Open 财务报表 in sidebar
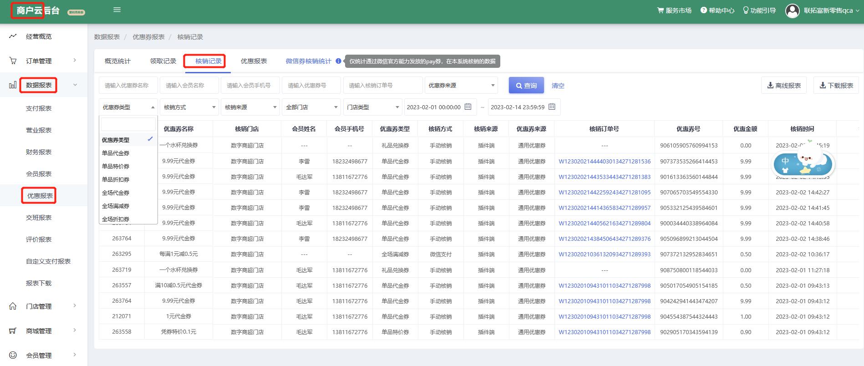The image size is (864, 366). 39,152
